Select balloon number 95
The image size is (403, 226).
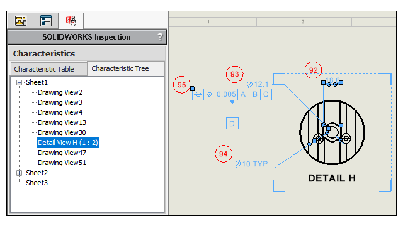(182, 85)
